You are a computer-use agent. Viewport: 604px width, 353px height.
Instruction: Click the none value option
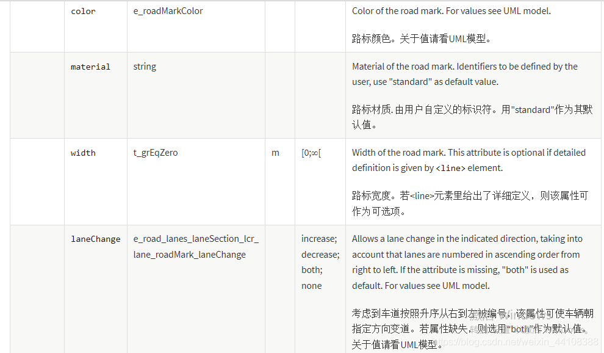click(311, 286)
